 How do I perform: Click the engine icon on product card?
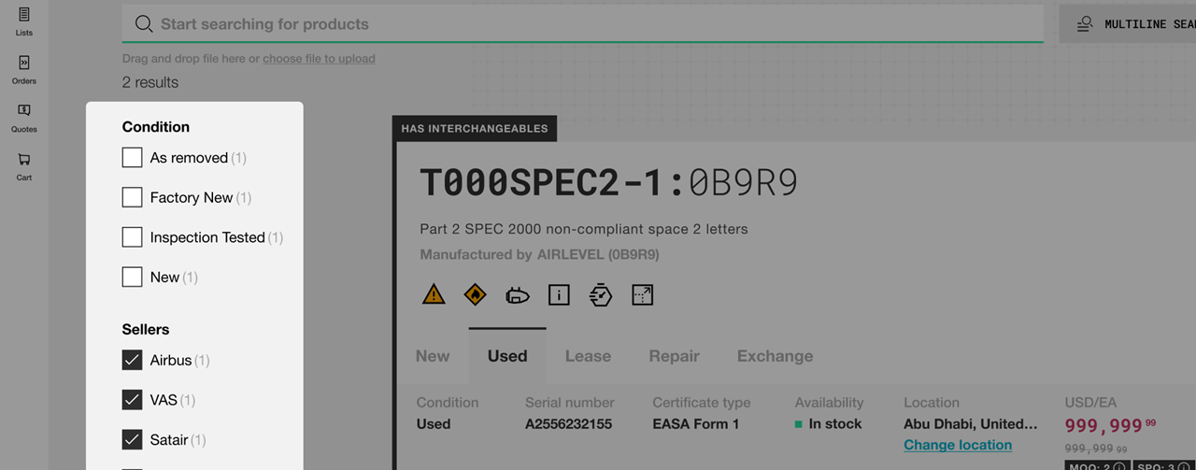coord(517,296)
